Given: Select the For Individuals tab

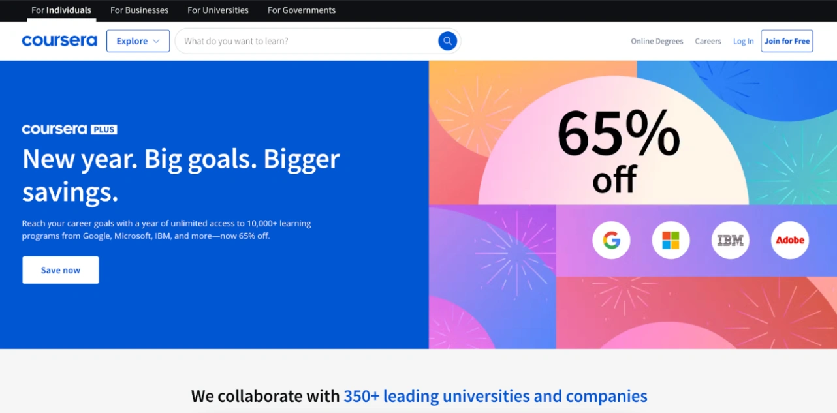Looking at the screenshot, I should pyautogui.click(x=61, y=10).
